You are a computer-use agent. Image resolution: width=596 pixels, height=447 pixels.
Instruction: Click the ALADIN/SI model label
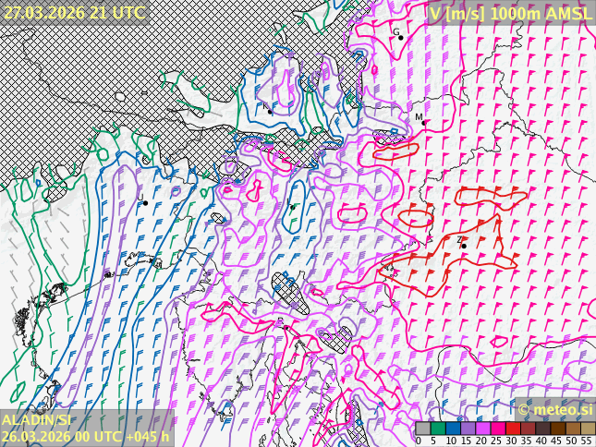pos(37,420)
